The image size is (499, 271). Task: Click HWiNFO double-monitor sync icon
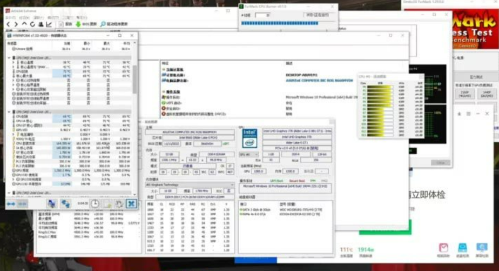[x=65, y=204]
